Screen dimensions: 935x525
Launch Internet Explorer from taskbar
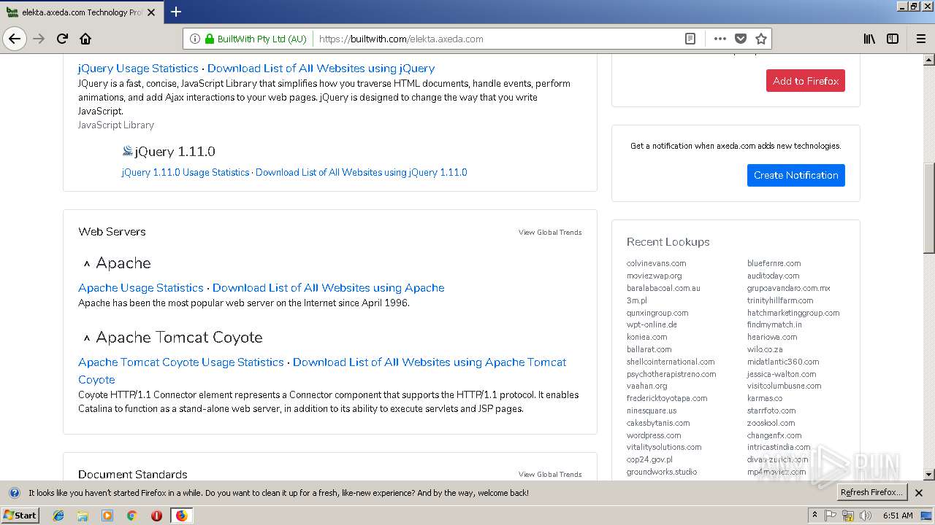[58, 516]
